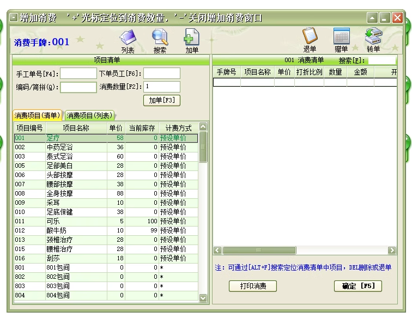Click the roll-up arrow button in title bar

pos(372,18)
